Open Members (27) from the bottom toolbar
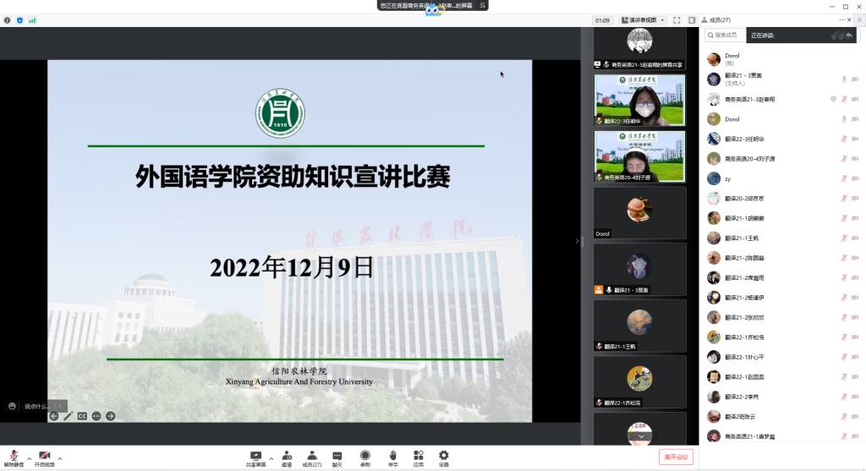 tap(312, 457)
